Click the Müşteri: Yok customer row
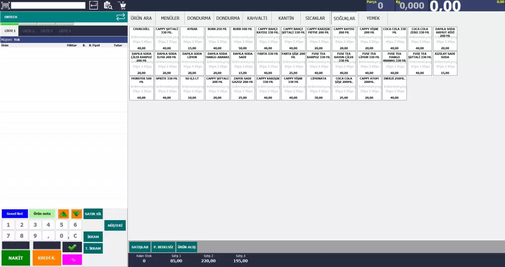The width and height of the screenshot is (505, 267). pyautogui.click(x=64, y=39)
